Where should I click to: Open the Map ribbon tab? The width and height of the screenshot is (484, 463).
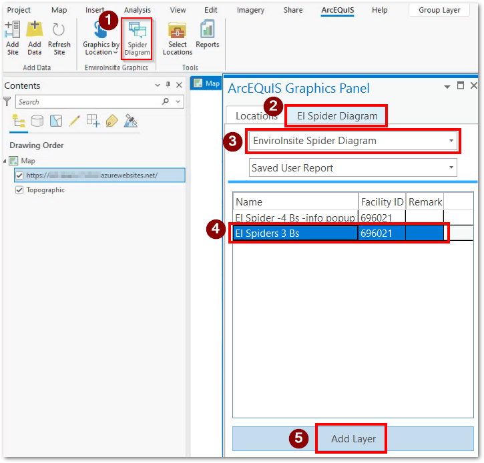[59, 10]
